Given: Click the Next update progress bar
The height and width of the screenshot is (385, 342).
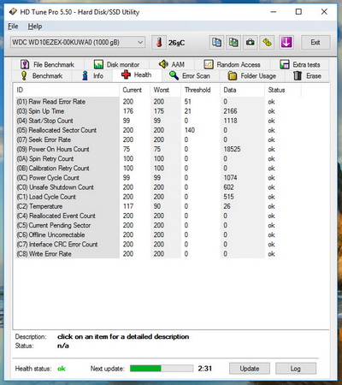Looking at the screenshot, I should [x=162, y=369].
